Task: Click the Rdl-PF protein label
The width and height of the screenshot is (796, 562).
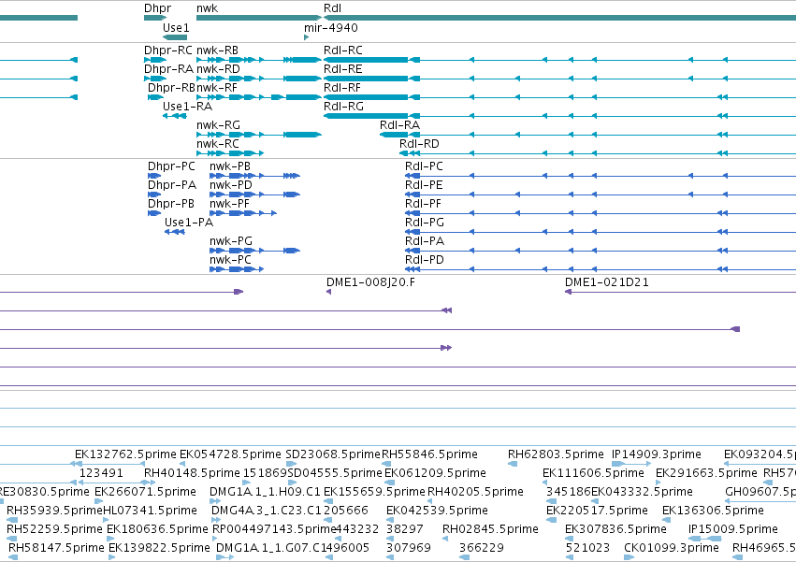Action: [x=424, y=204]
